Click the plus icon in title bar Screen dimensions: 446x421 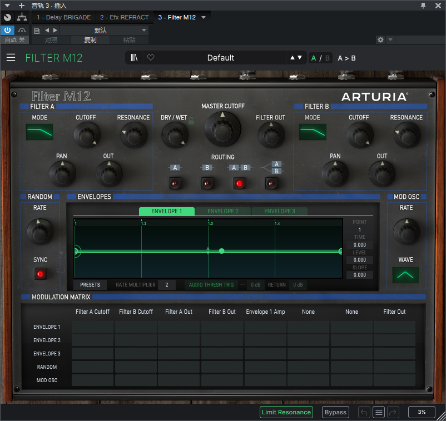(x=22, y=6)
